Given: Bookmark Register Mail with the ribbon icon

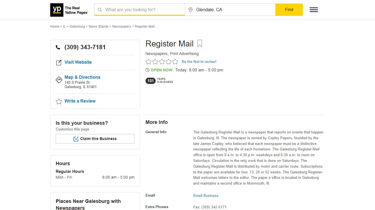Looking at the screenshot, I should pyautogui.click(x=200, y=44).
